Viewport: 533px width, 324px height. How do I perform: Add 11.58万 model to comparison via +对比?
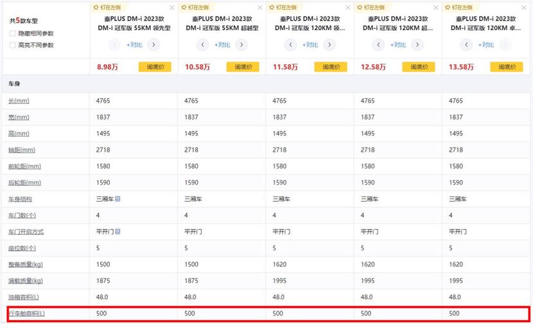[310, 45]
